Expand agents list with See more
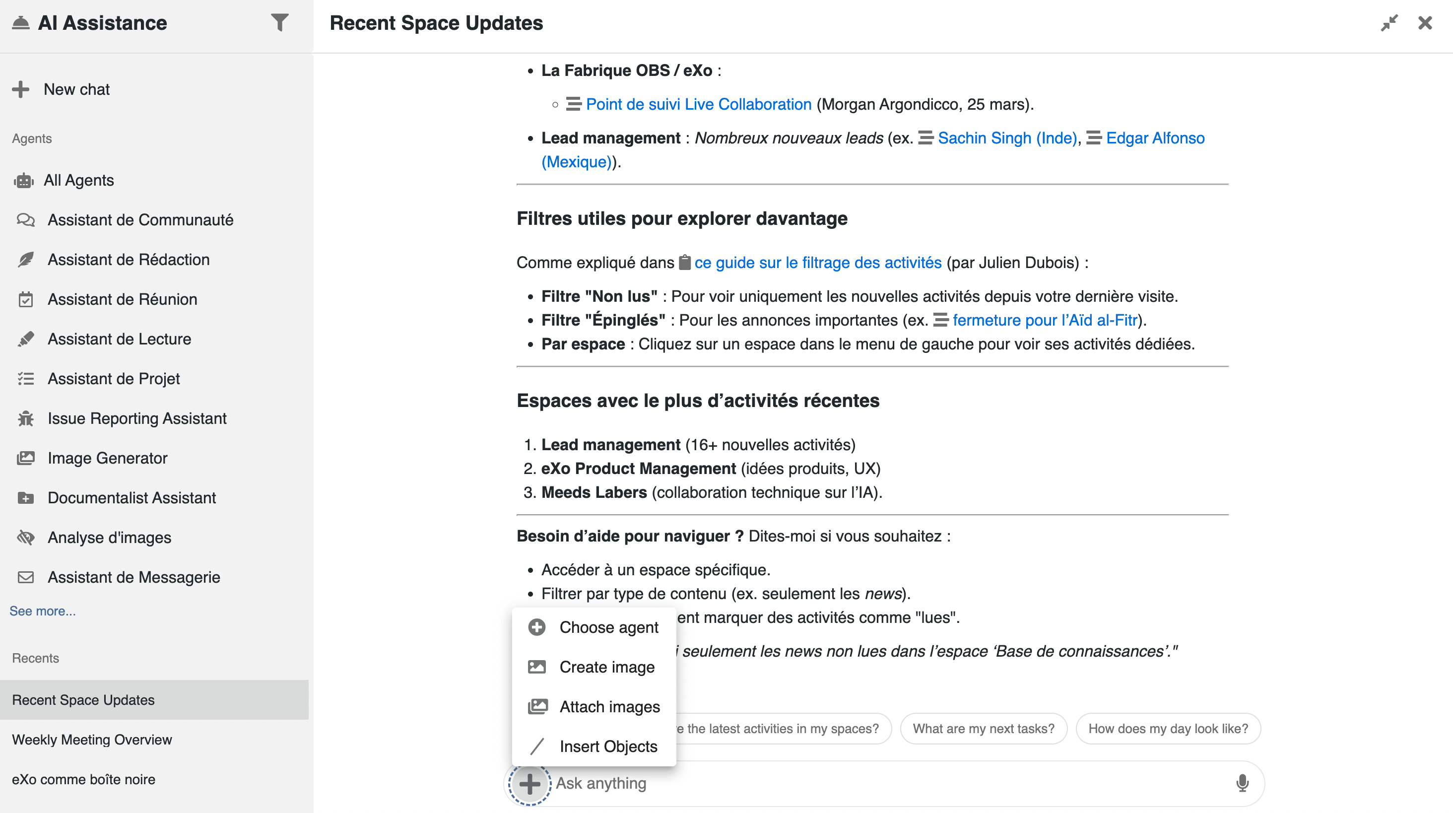Screen dimensions: 1453x813 point(42,611)
